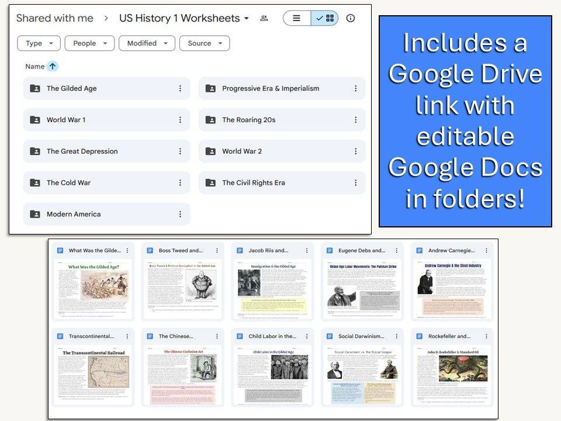
Task: Open more actions for World War 1 folder
Action: tap(180, 120)
